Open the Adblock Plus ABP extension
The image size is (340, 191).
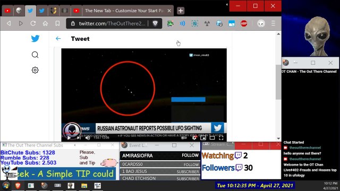pos(244,23)
